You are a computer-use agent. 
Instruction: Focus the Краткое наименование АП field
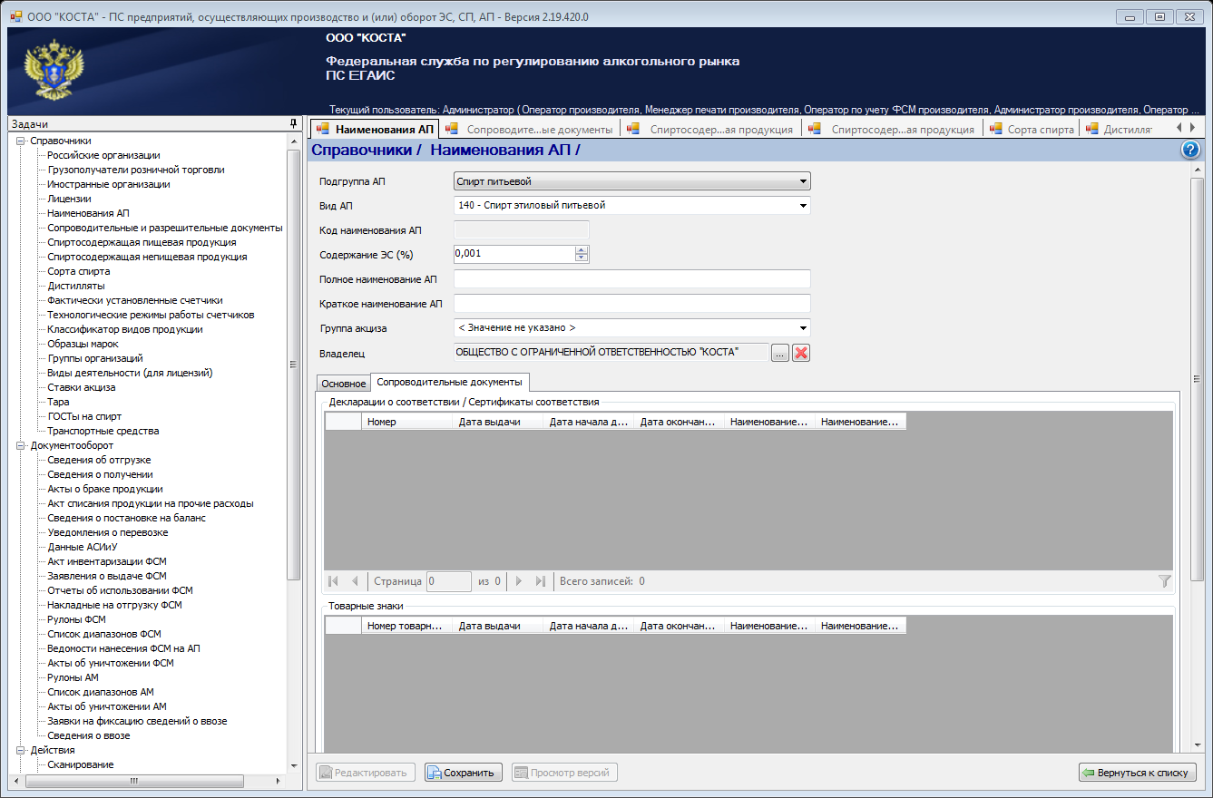coord(631,304)
